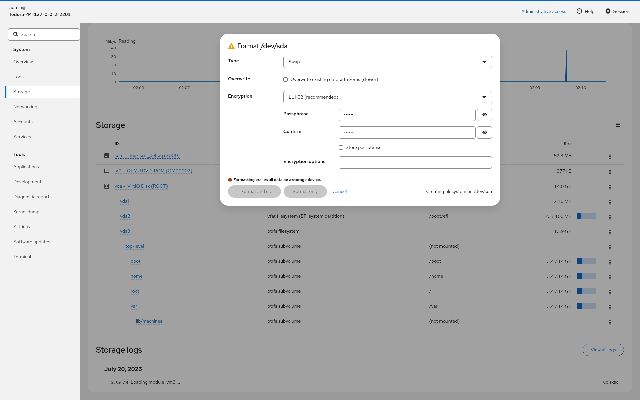This screenshot has width=640, height=400.
Task: Go to Overview in sidebar
Action: tap(43, 62)
